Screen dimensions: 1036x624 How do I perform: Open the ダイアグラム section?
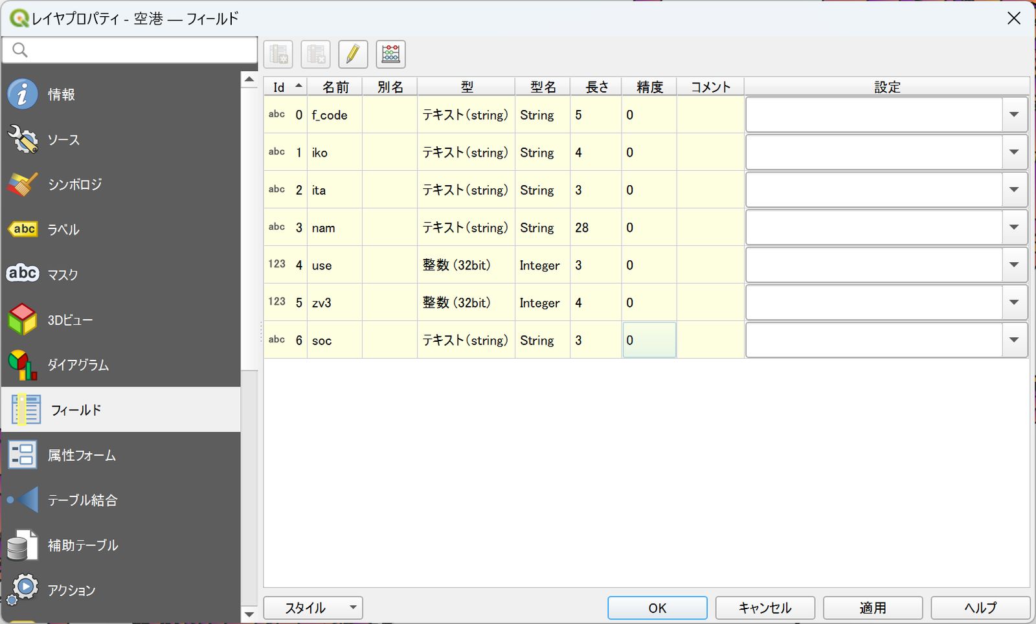coord(120,364)
